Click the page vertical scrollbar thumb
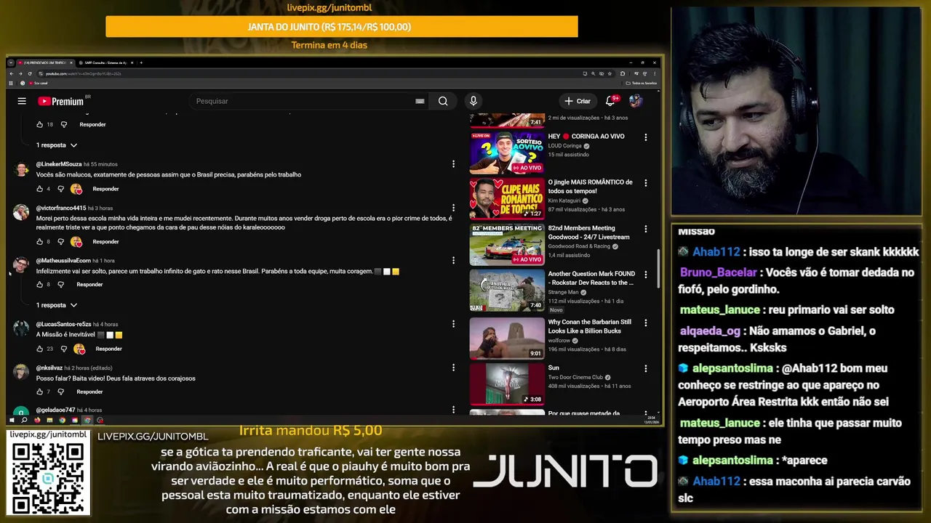The width and height of the screenshot is (931, 523). 659,269
